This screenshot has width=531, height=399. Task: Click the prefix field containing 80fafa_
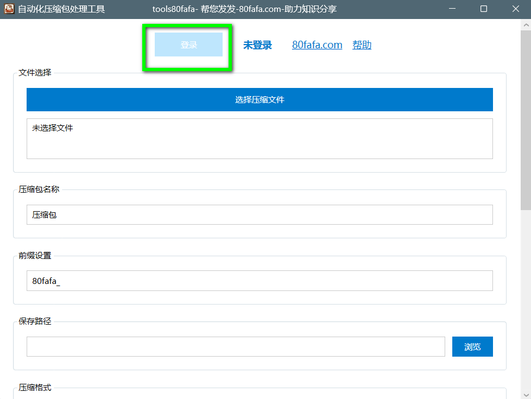[x=260, y=281]
